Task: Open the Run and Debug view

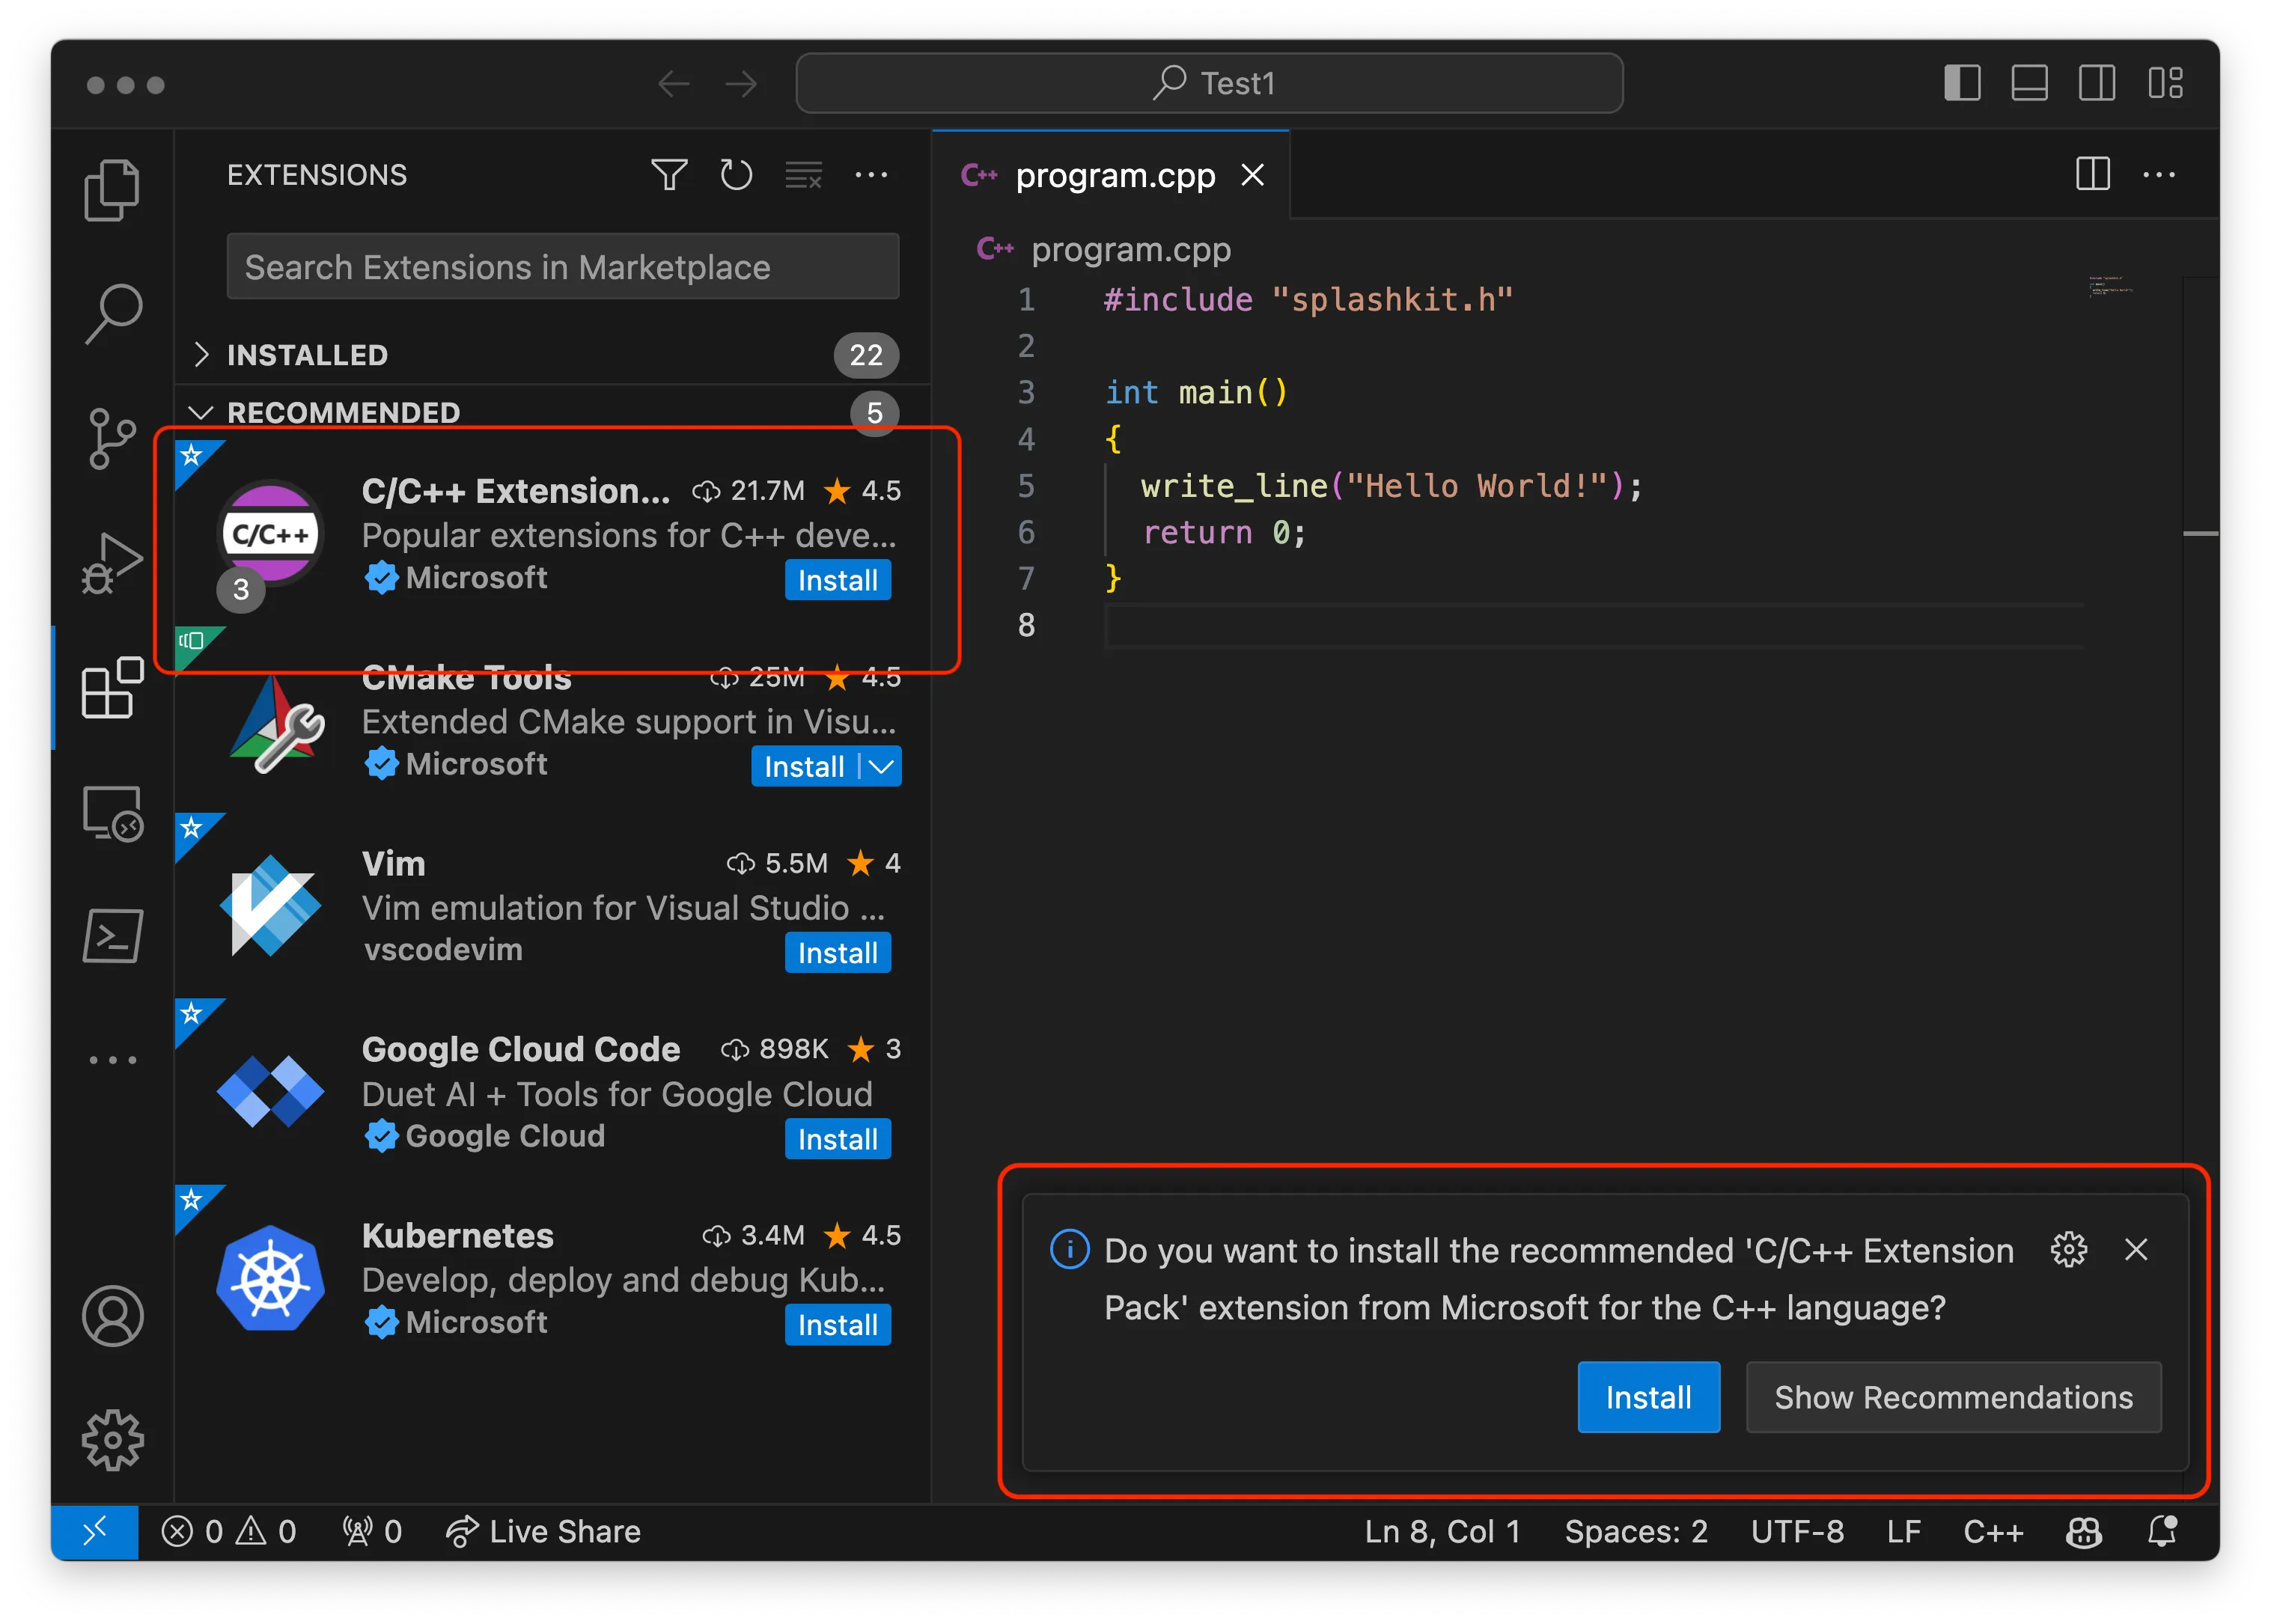Action: pyautogui.click(x=112, y=563)
